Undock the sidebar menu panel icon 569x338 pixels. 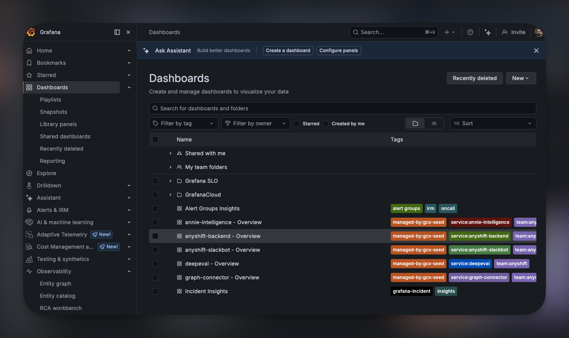pyautogui.click(x=117, y=32)
